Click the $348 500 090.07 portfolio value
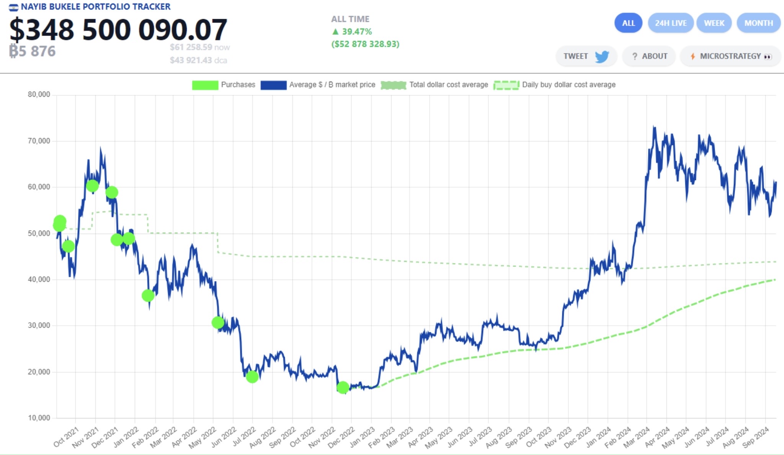This screenshot has height=455, width=784. [x=118, y=30]
